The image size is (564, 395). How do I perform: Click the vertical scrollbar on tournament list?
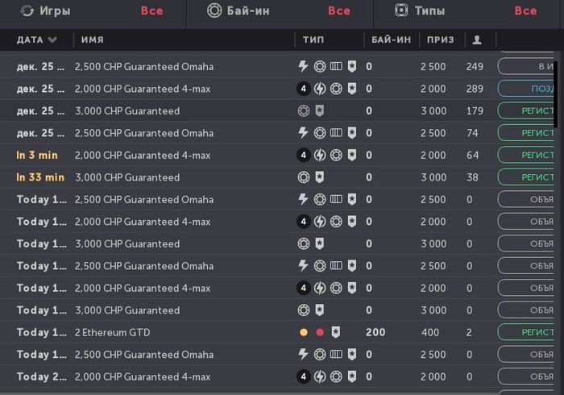[x=557, y=89]
